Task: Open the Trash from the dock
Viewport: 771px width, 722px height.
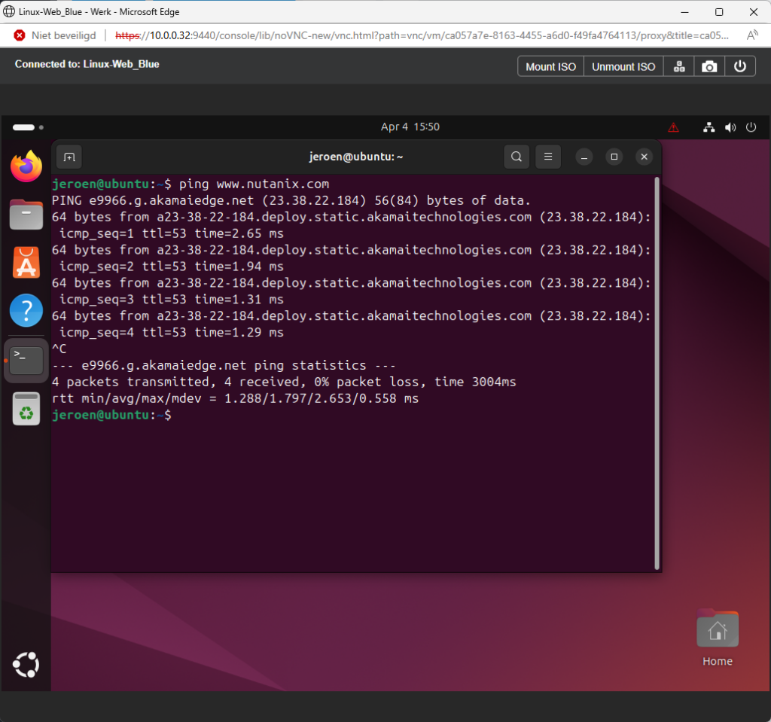Action: pyautogui.click(x=26, y=409)
